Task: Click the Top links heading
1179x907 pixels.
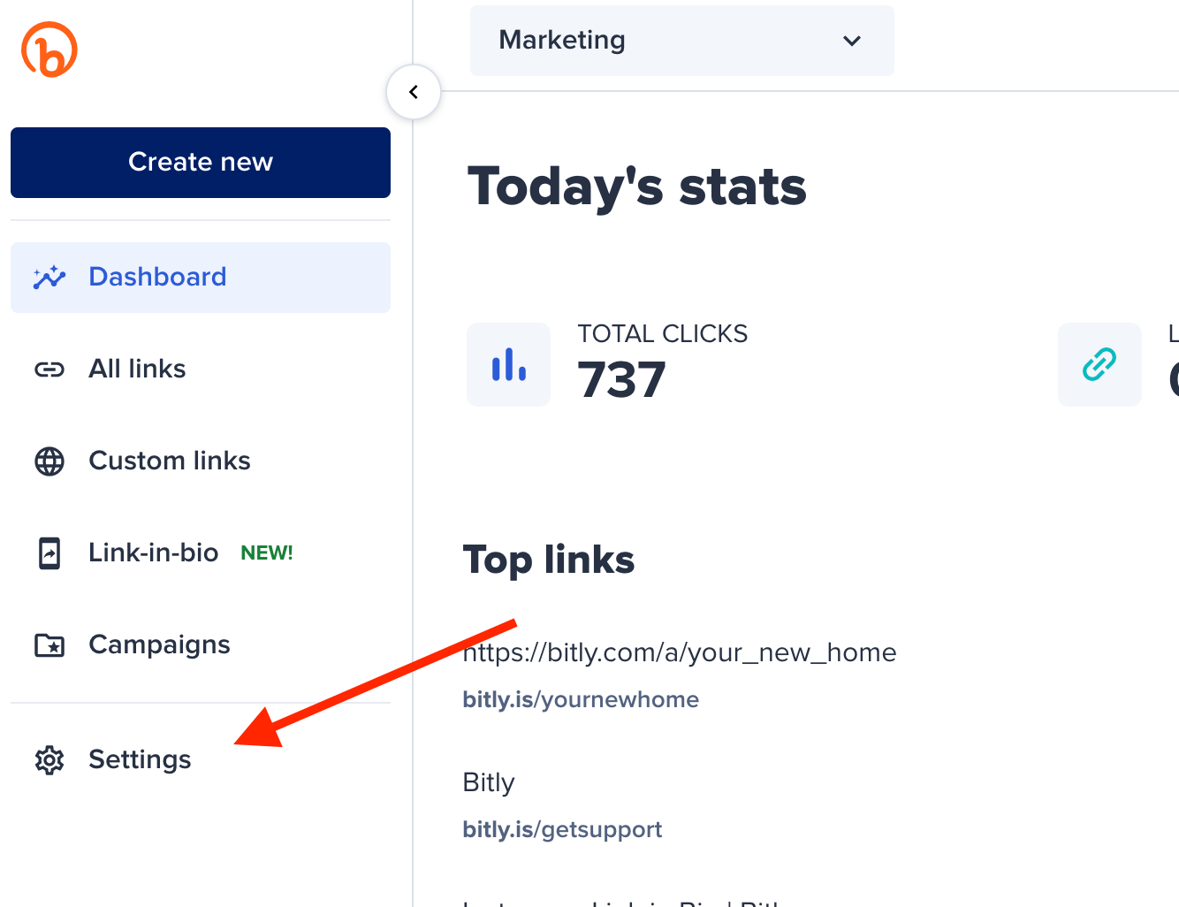Action: click(x=549, y=560)
